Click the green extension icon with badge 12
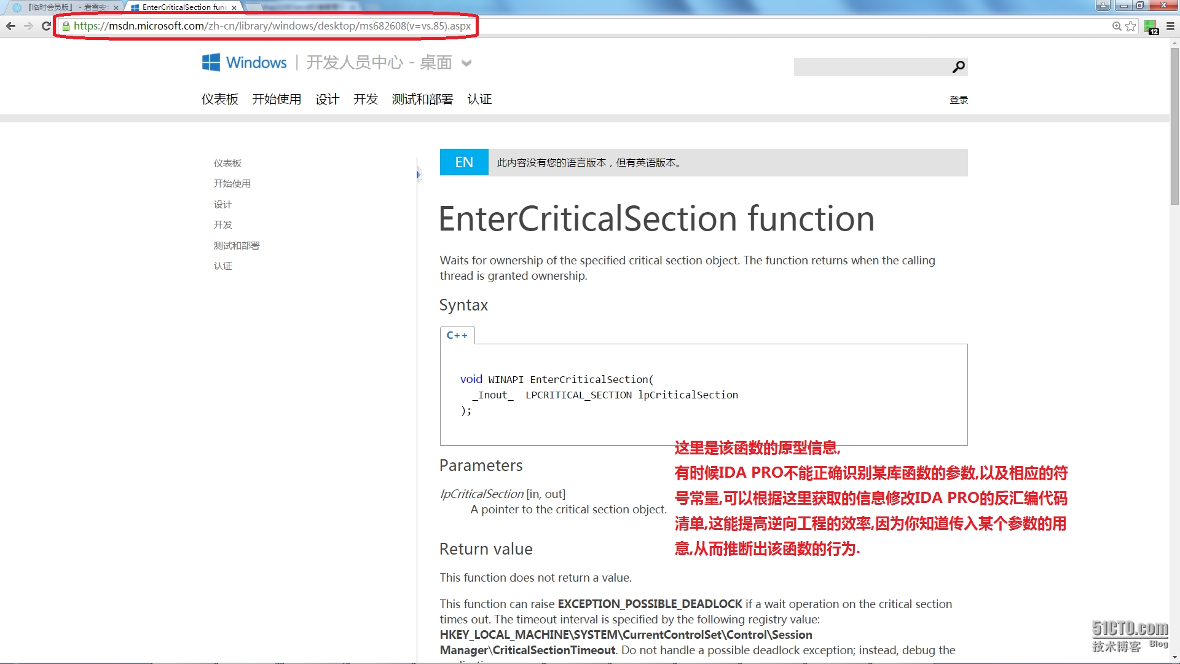Image resolution: width=1180 pixels, height=664 pixels. [x=1150, y=26]
